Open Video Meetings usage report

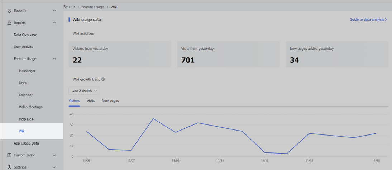pos(30,107)
